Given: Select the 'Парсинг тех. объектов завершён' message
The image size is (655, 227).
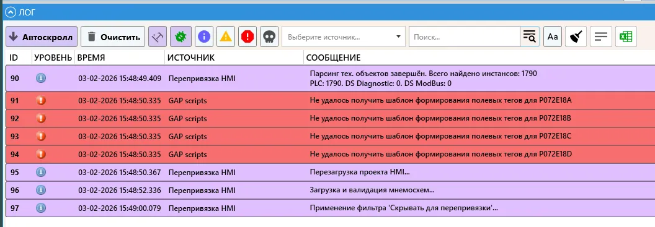Looking at the screenshot, I should click(423, 79).
